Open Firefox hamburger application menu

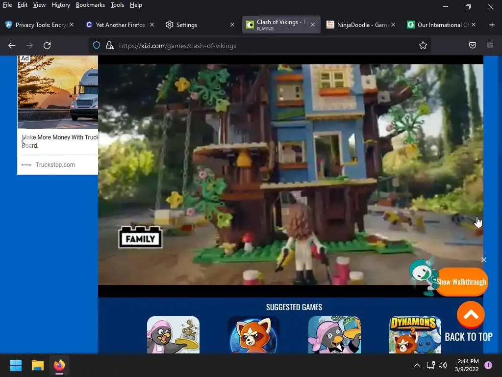[490, 46]
